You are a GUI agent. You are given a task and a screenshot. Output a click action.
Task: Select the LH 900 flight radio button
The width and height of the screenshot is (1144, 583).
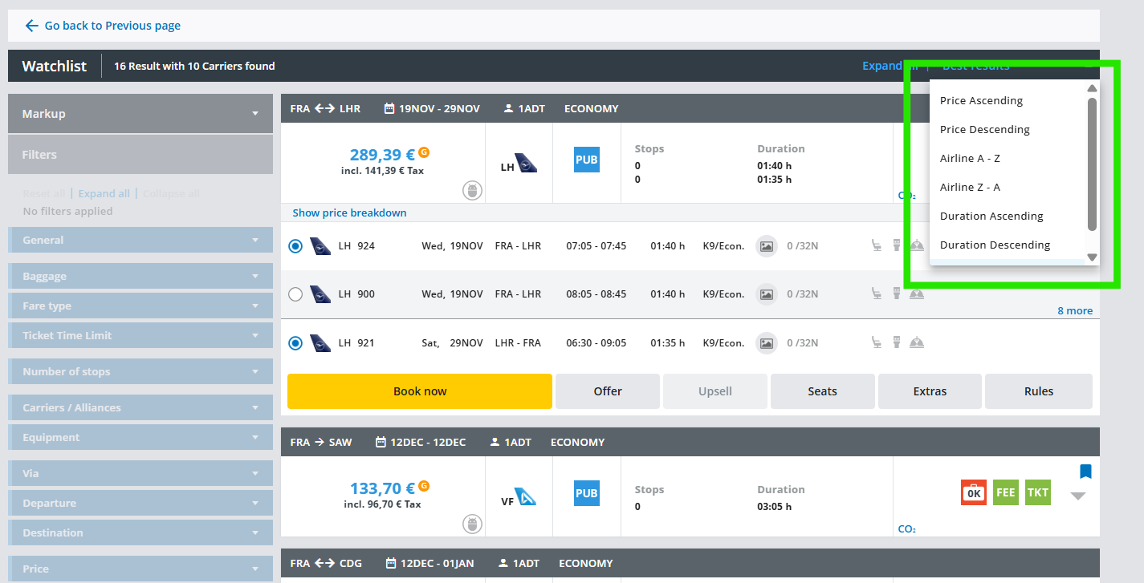(295, 294)
